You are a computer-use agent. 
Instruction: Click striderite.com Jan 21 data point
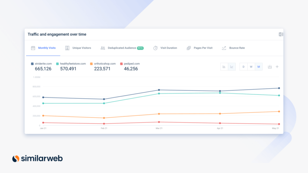43,97
